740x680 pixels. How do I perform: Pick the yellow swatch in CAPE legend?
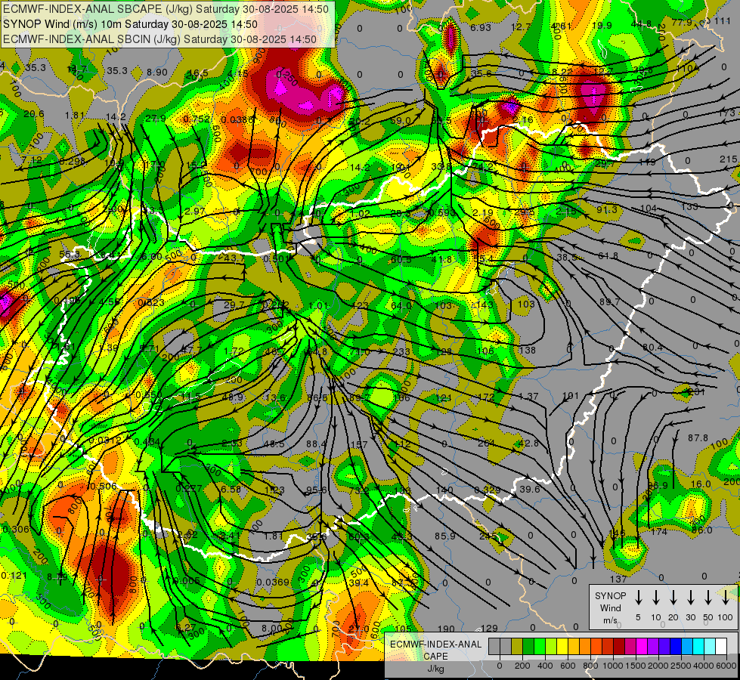click(562, 646)
